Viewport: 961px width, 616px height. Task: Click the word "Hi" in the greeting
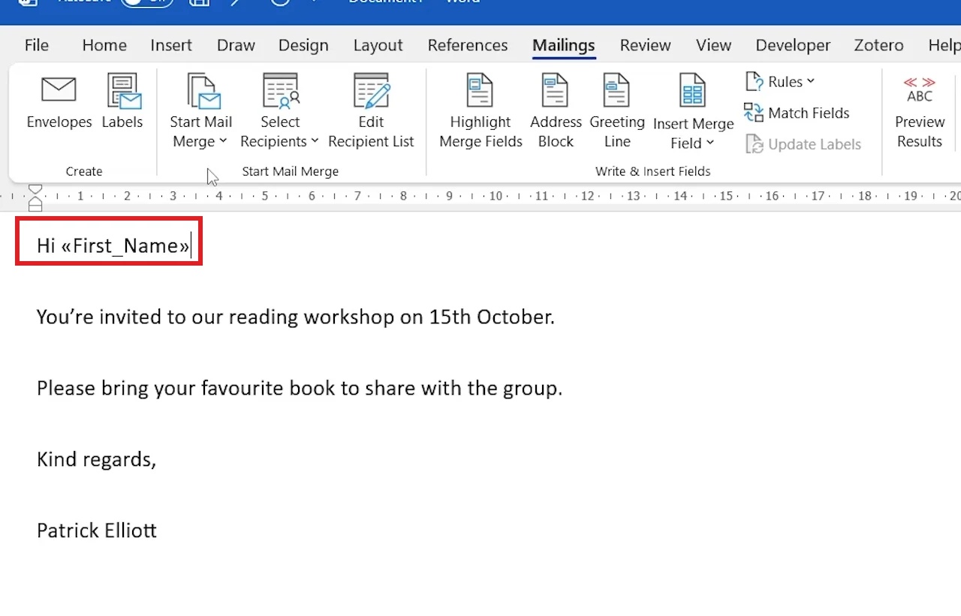click(x=46, y=245)
